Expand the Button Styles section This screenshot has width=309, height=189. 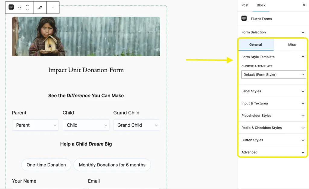[273, 140]
